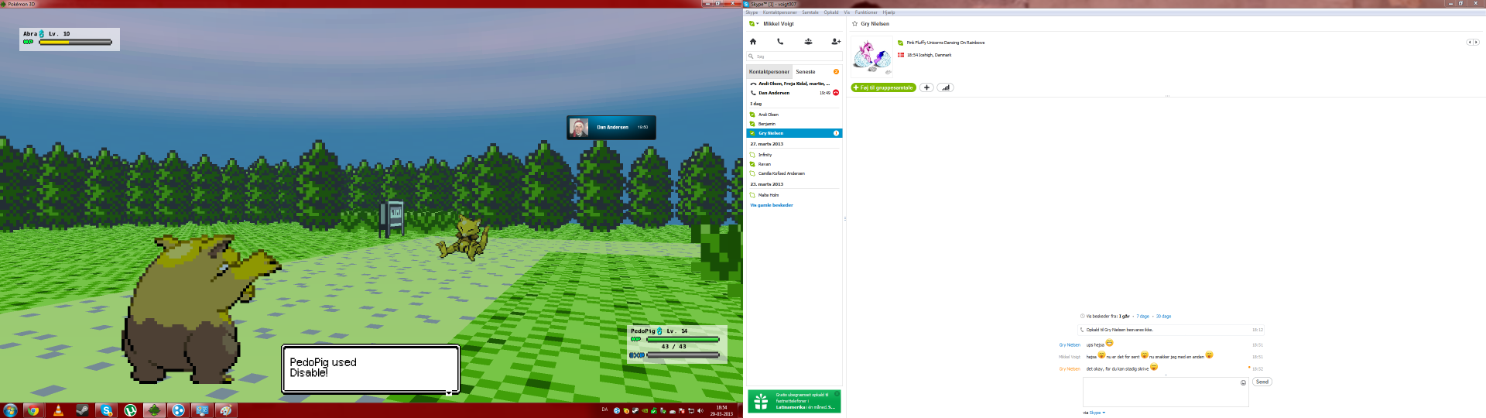This screenshot has height=418, width=1486.
Task: Click the DA language indicator in taskbar
Action: 604,409
